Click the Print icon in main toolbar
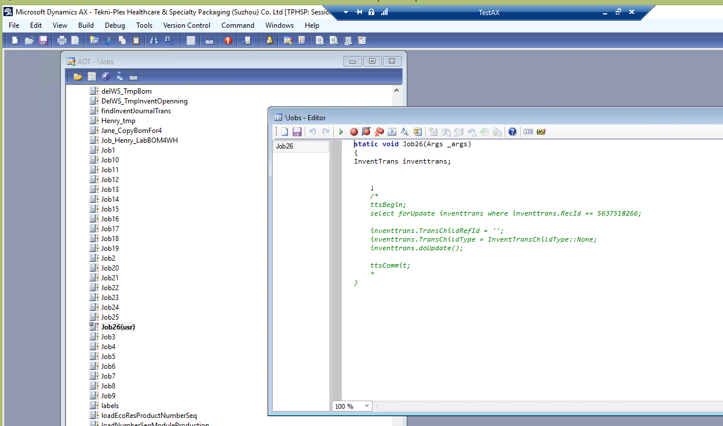This screenshot has width=723, height=426. 62,40
